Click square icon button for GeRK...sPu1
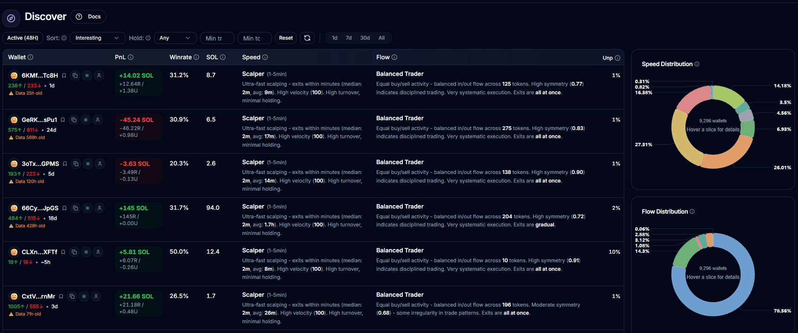Screen dimensions: 798x333 (86, 120)
